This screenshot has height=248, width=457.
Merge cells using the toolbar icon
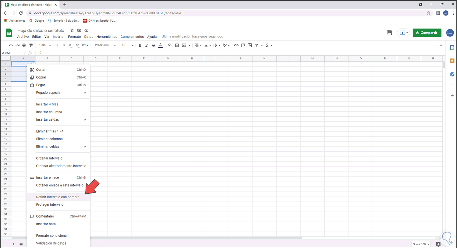(185, 45)
